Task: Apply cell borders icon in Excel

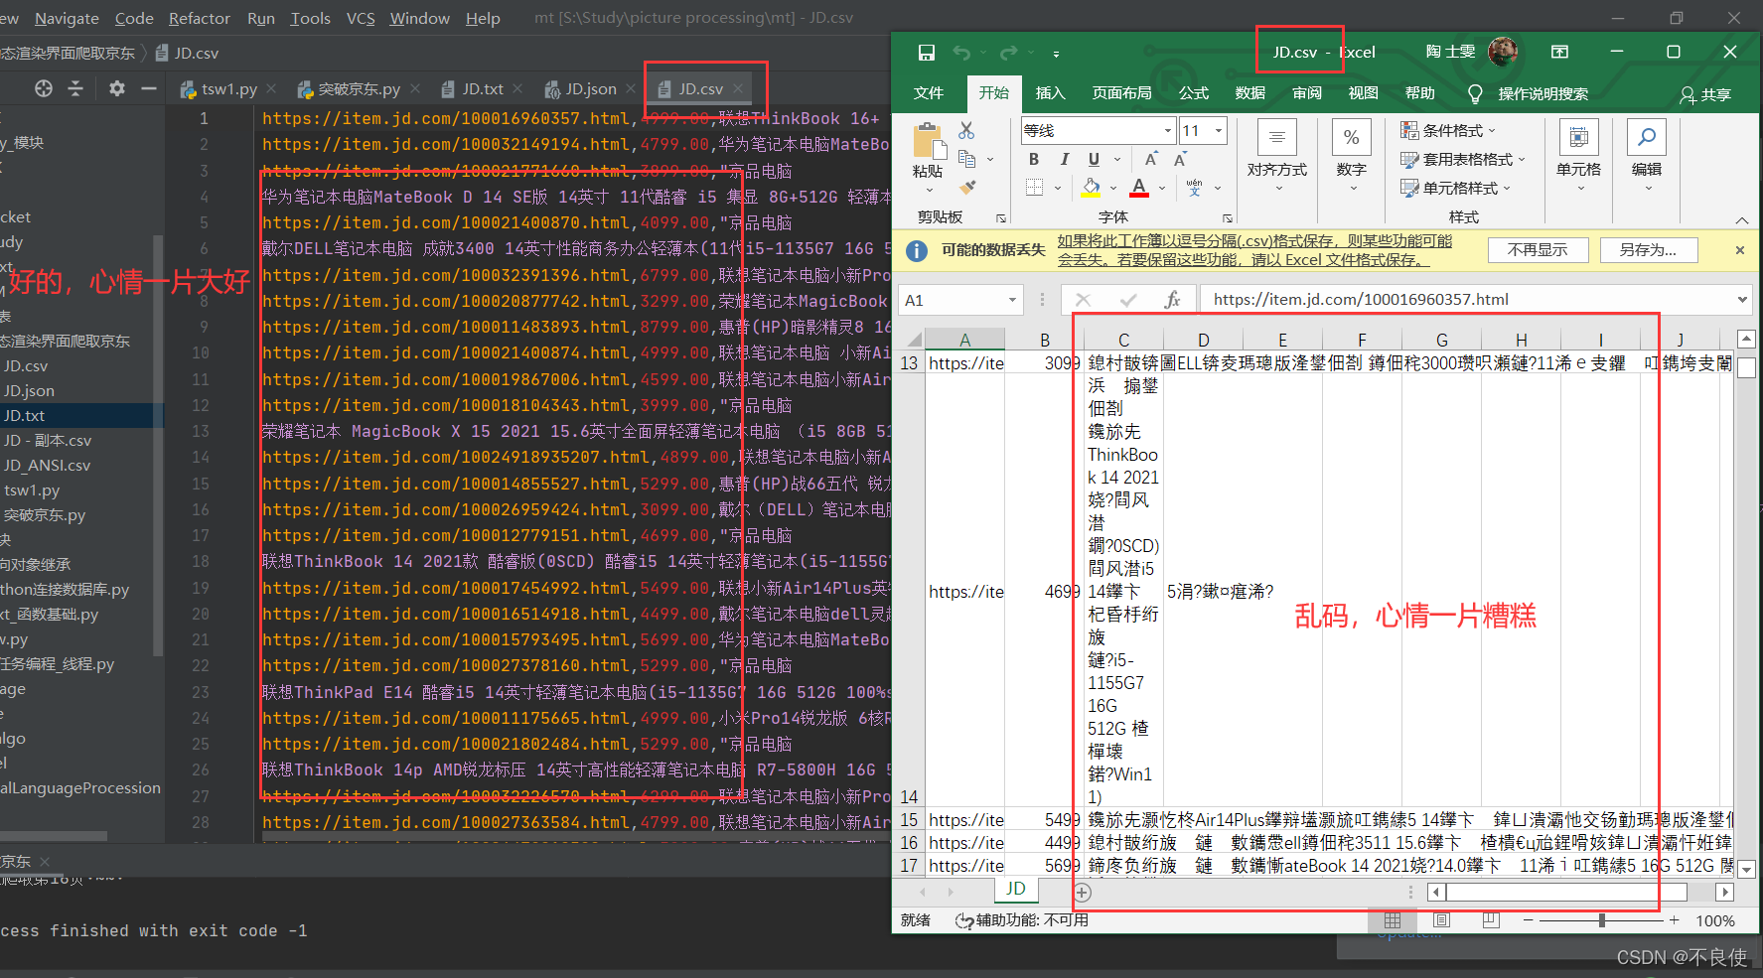Action: pyautogui.click(x=1034, y=187)
